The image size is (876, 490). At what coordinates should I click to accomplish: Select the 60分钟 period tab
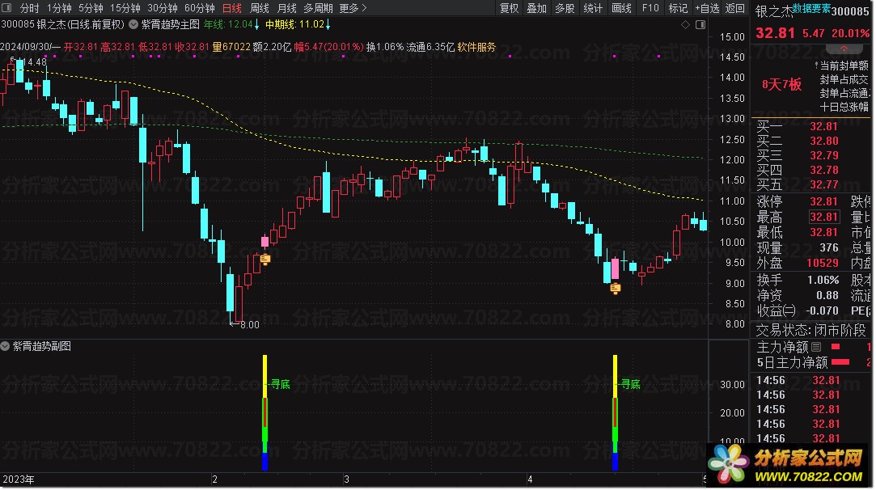point(200,8)
